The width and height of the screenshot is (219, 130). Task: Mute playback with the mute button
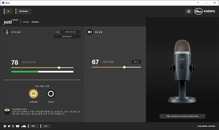(136, 62)
